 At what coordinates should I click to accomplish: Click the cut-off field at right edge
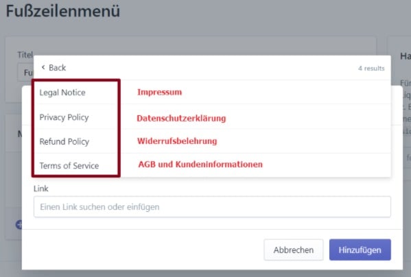pos(407,157)
